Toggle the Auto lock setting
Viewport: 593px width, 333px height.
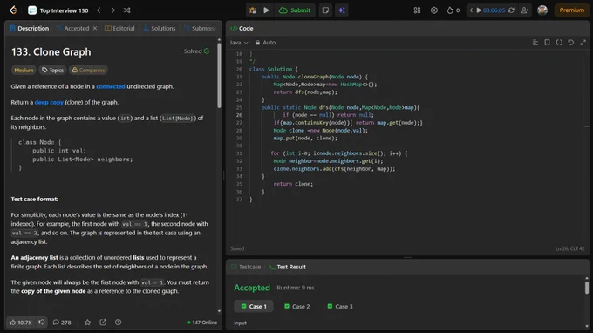pos(265,43)
